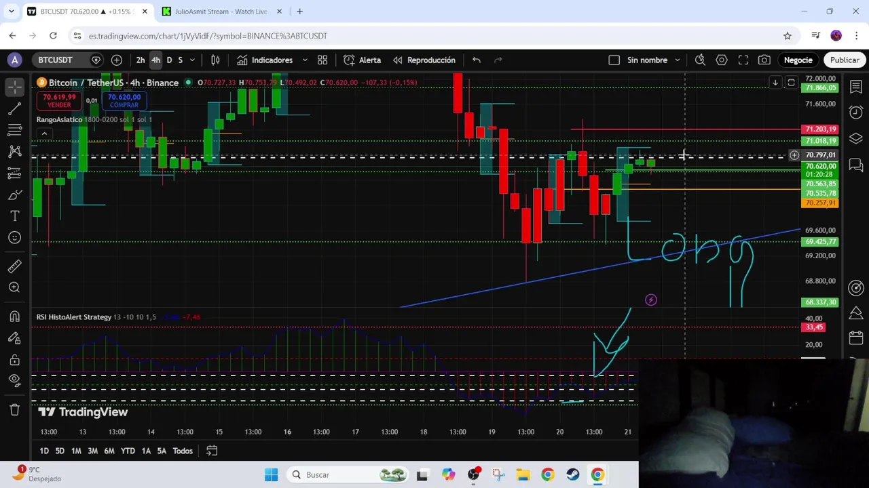
Task: Open the go to date calendar icon
Action: coord(212,451)
